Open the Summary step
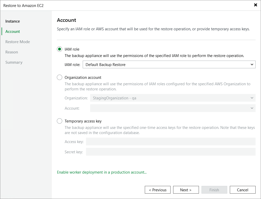The image size is (261, 199). [x=14, y=62]
